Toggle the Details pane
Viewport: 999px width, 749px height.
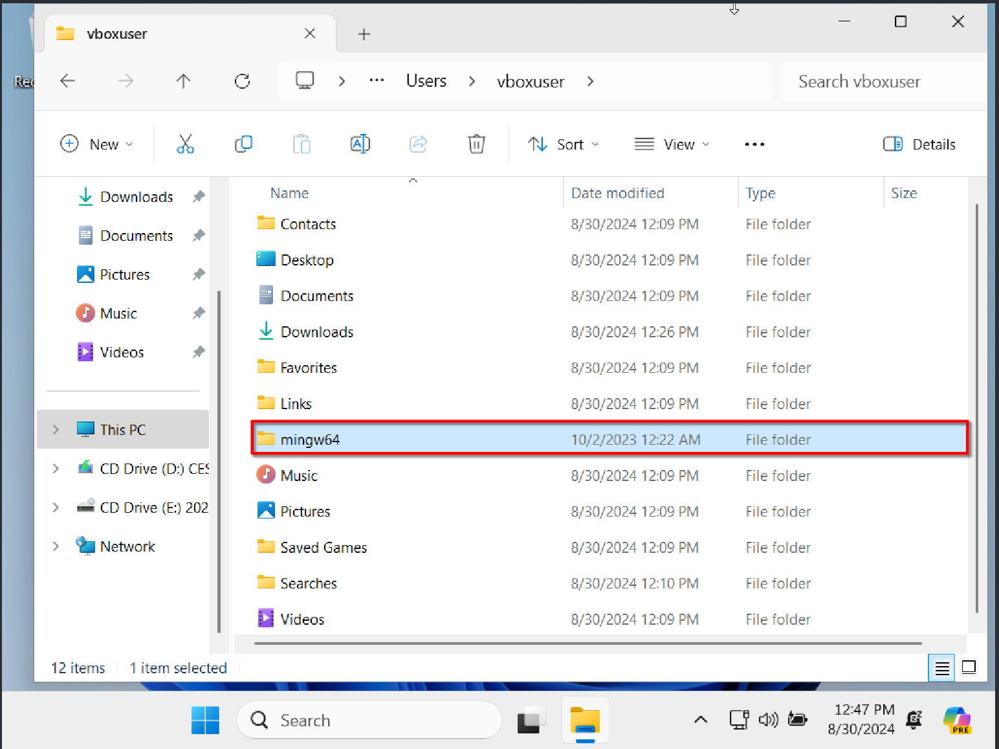(919, 144)
